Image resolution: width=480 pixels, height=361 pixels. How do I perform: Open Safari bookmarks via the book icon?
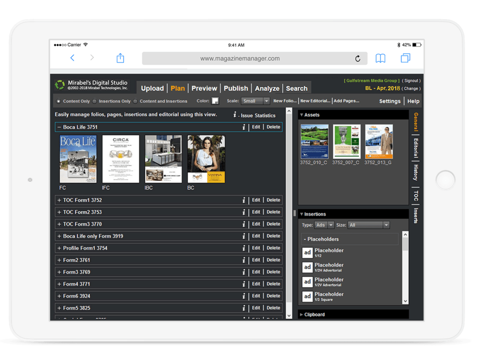tap(380, 58)
